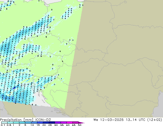Image resolution: width=163 pixels, height=126 pixels.
Task: Click the '(12+02)' forecast offset text
Action: [x=155, y=120]
